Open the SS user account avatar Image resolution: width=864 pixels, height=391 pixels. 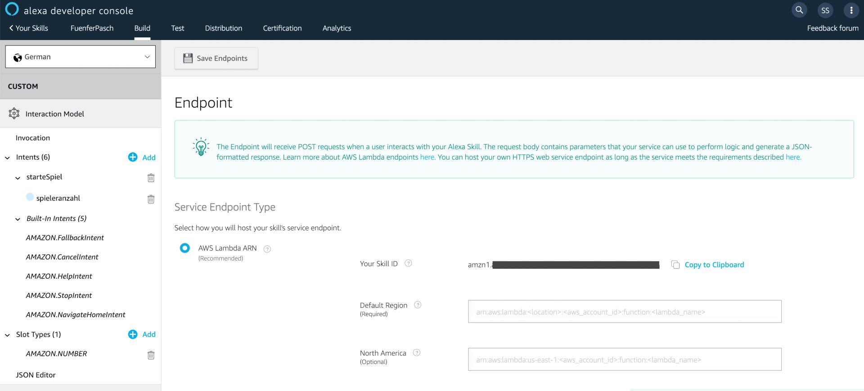[825, 10]
